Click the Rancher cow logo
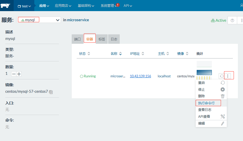This screenshot has width=243, height=141. (5, 6)
